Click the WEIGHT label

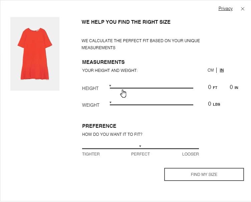pyautogui.click(x=90, y=105)
